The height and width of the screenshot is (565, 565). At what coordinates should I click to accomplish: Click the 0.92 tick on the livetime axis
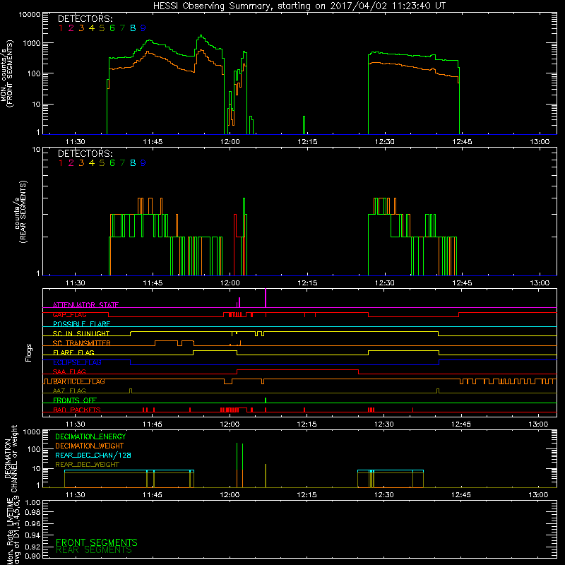click(32, 547)
